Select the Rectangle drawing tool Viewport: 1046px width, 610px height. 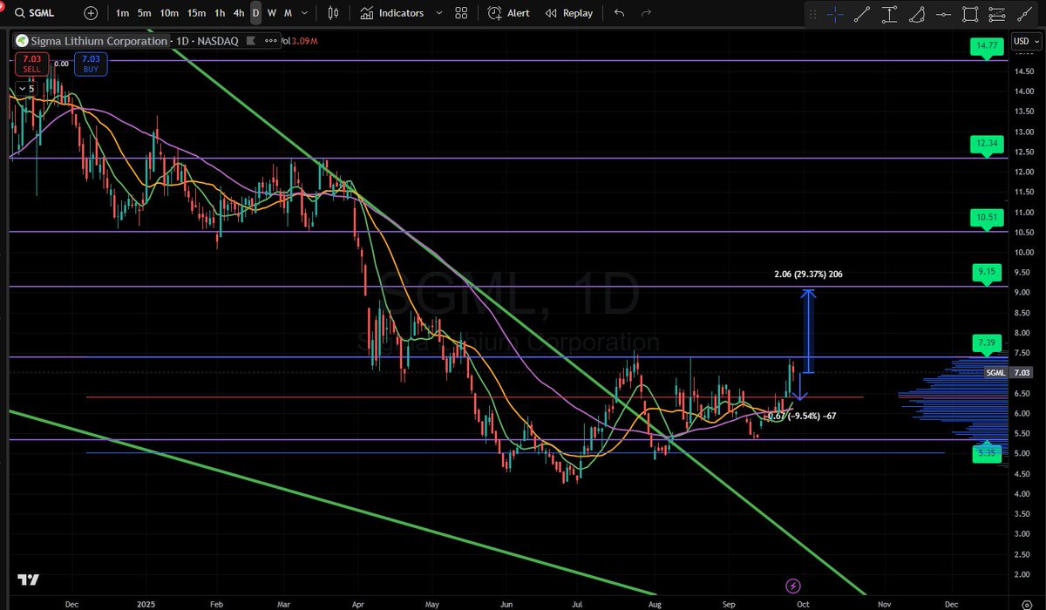[x=969, y=13]
